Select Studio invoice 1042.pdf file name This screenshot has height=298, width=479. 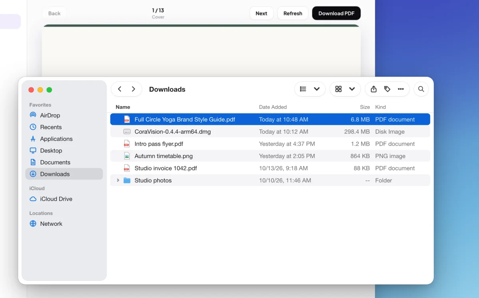pyautogui.click(x=166, y=168)
